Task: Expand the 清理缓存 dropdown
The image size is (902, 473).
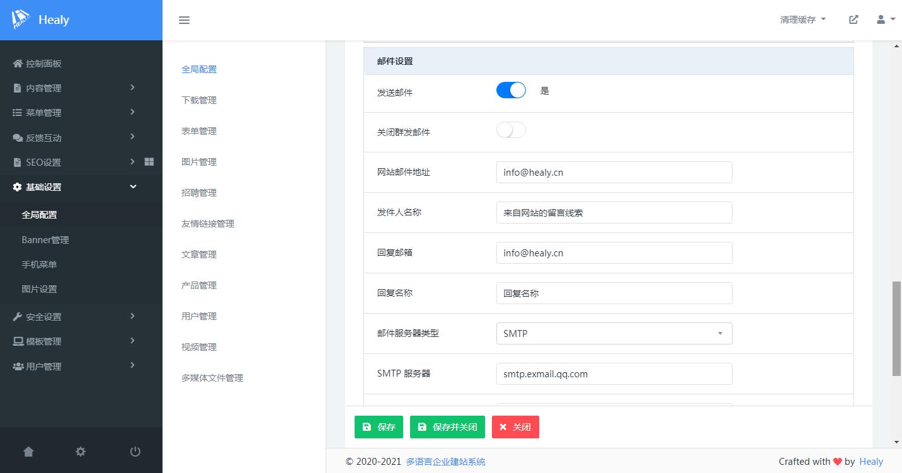Action: (x=802, y=20)
